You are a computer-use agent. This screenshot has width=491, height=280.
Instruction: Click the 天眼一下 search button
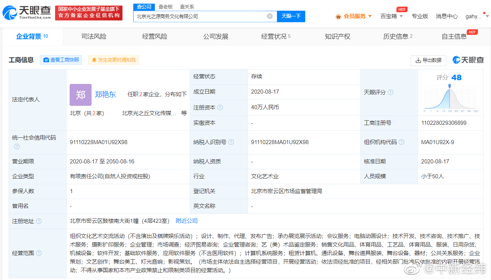point(291,16)
